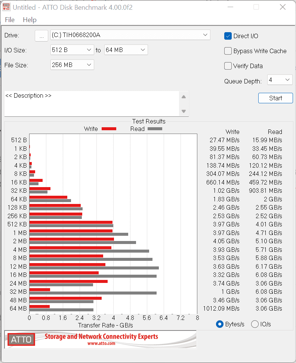
Task: Click the description scroll down arrow
Action: click(184, 111)
